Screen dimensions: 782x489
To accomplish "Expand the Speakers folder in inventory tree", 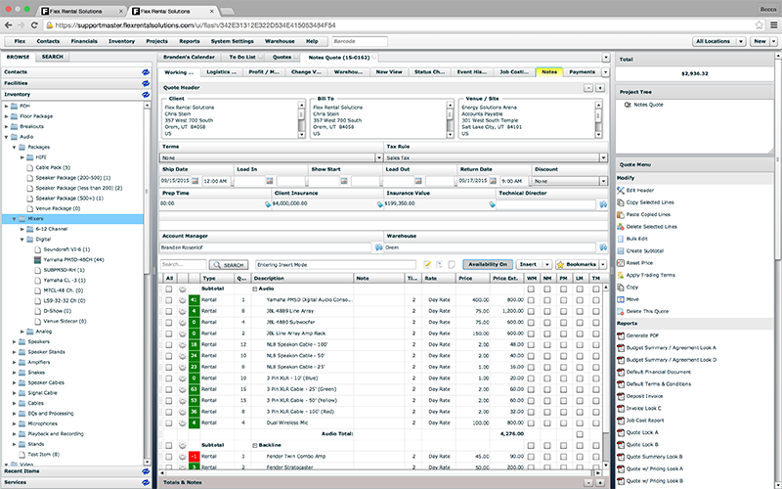I will point(14,341).
